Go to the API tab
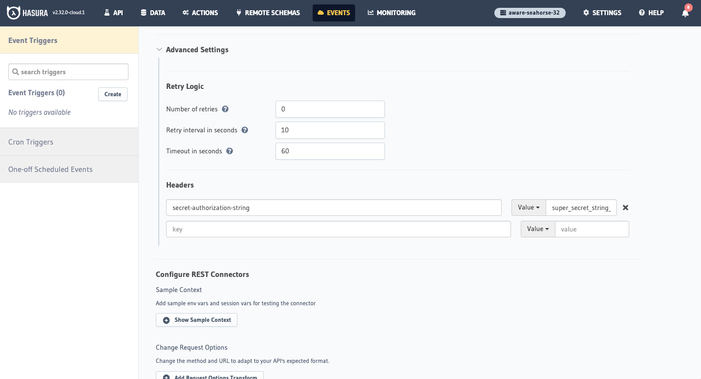The width and height of the screenshot is (701, 379). [x=113, y=13]
